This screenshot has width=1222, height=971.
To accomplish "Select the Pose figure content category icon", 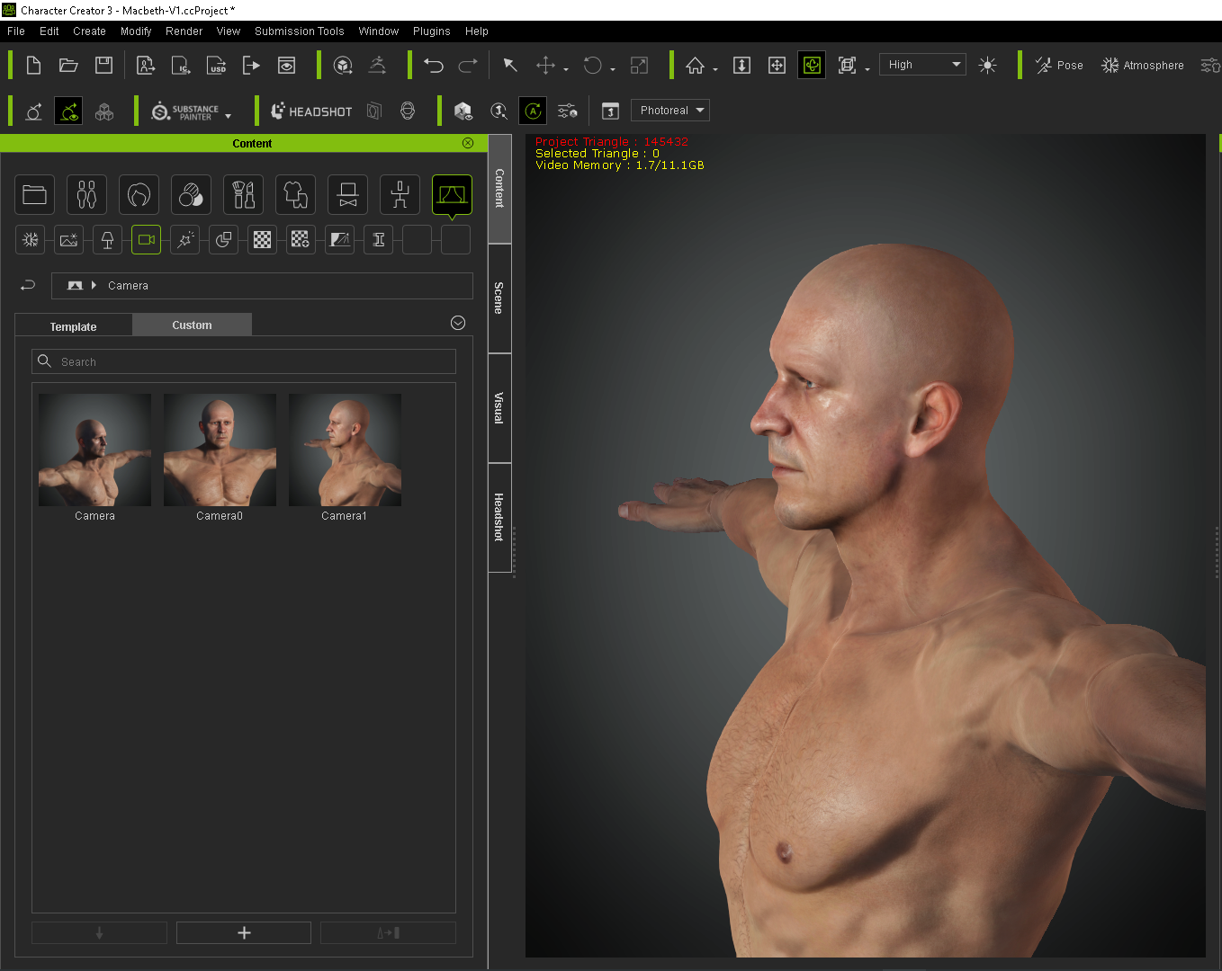I will pyautogui.click(x=400, y=194).
